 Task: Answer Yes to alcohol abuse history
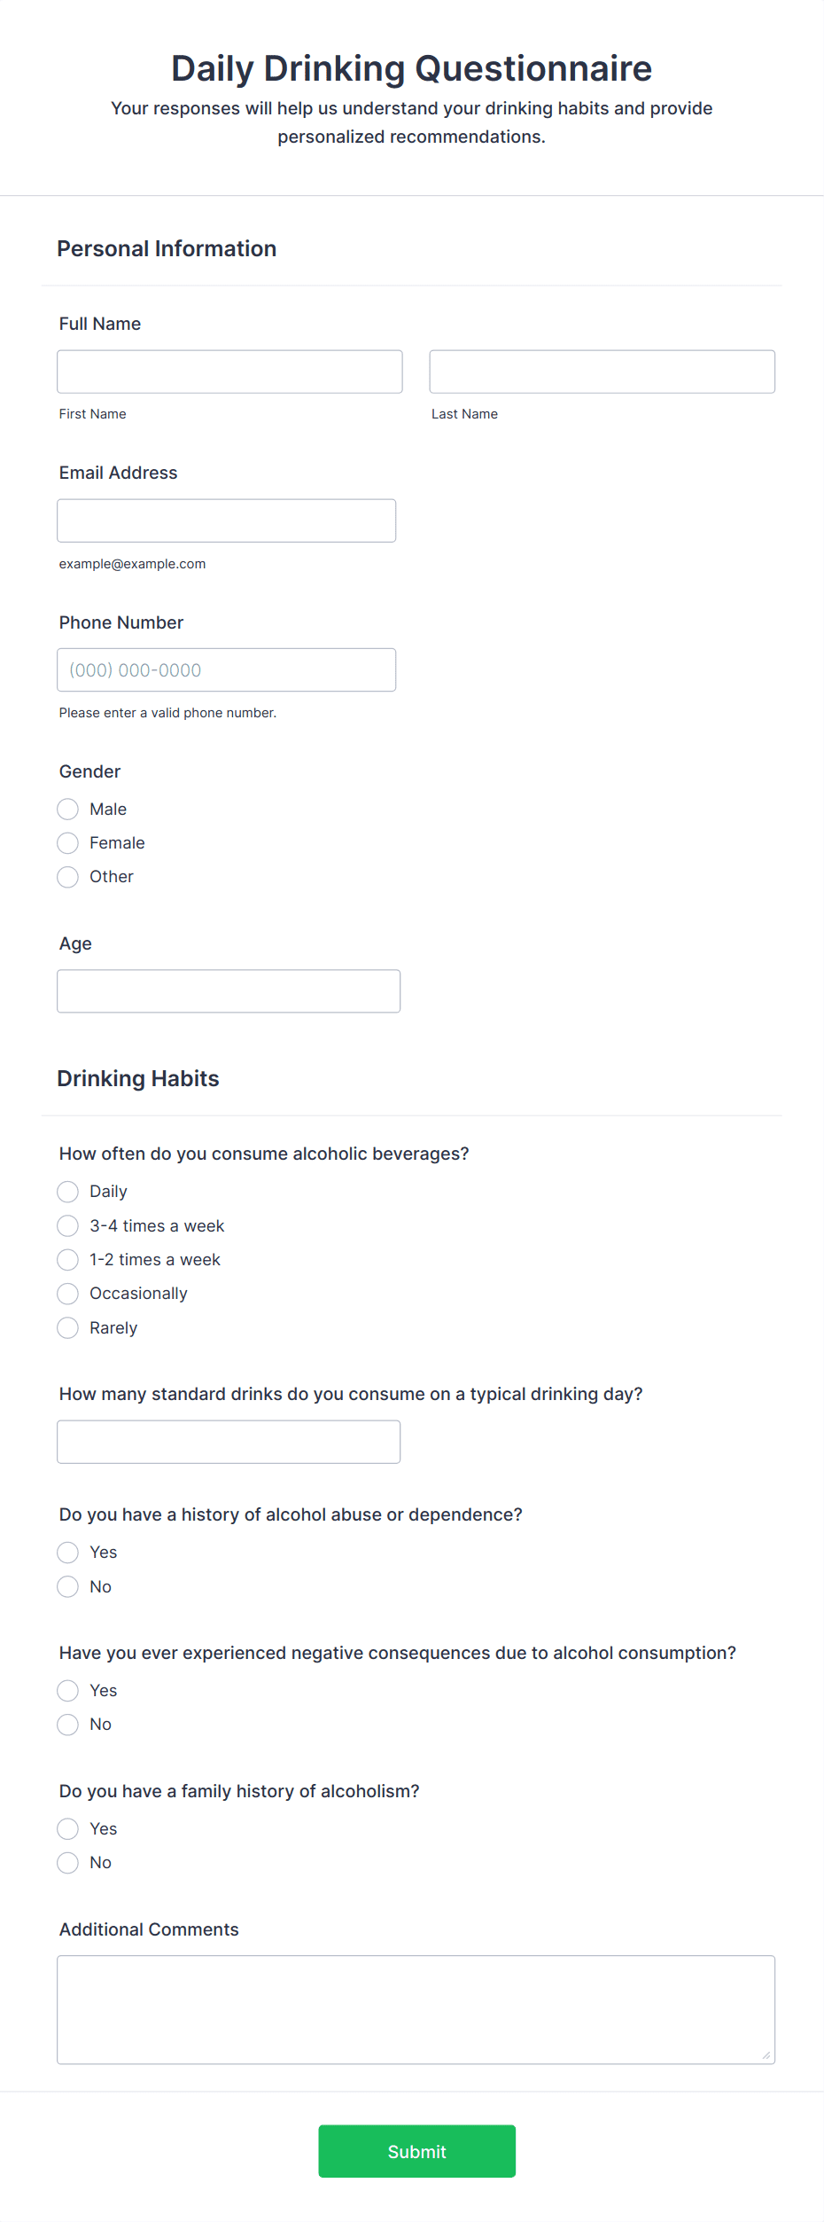click(67, 1553)
